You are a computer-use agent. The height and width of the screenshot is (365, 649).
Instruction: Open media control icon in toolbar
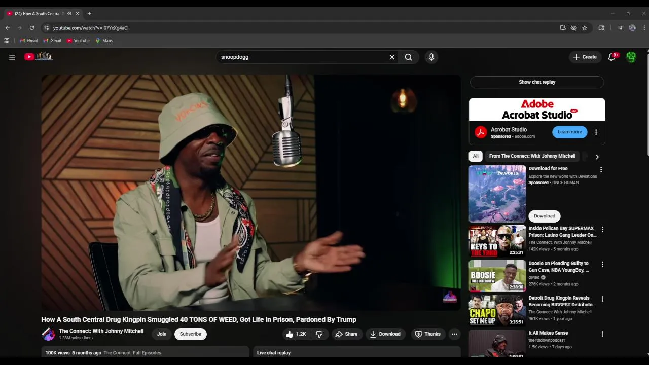pos(620,28)
